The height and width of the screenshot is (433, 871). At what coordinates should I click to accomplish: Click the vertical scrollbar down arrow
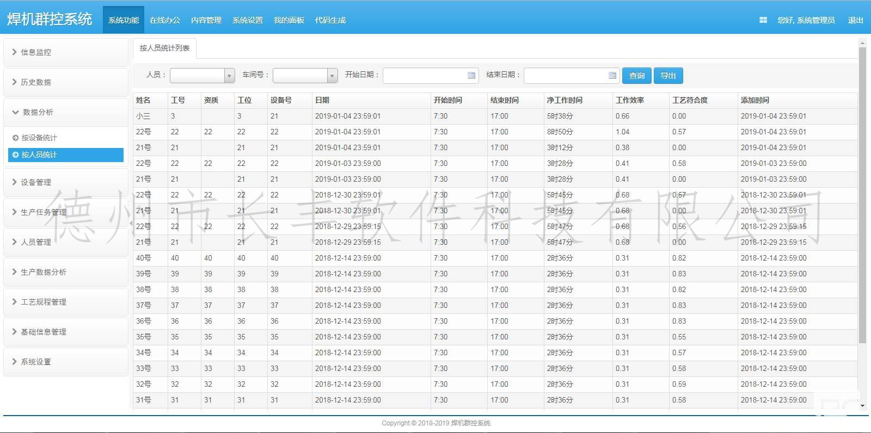(862, 405)
